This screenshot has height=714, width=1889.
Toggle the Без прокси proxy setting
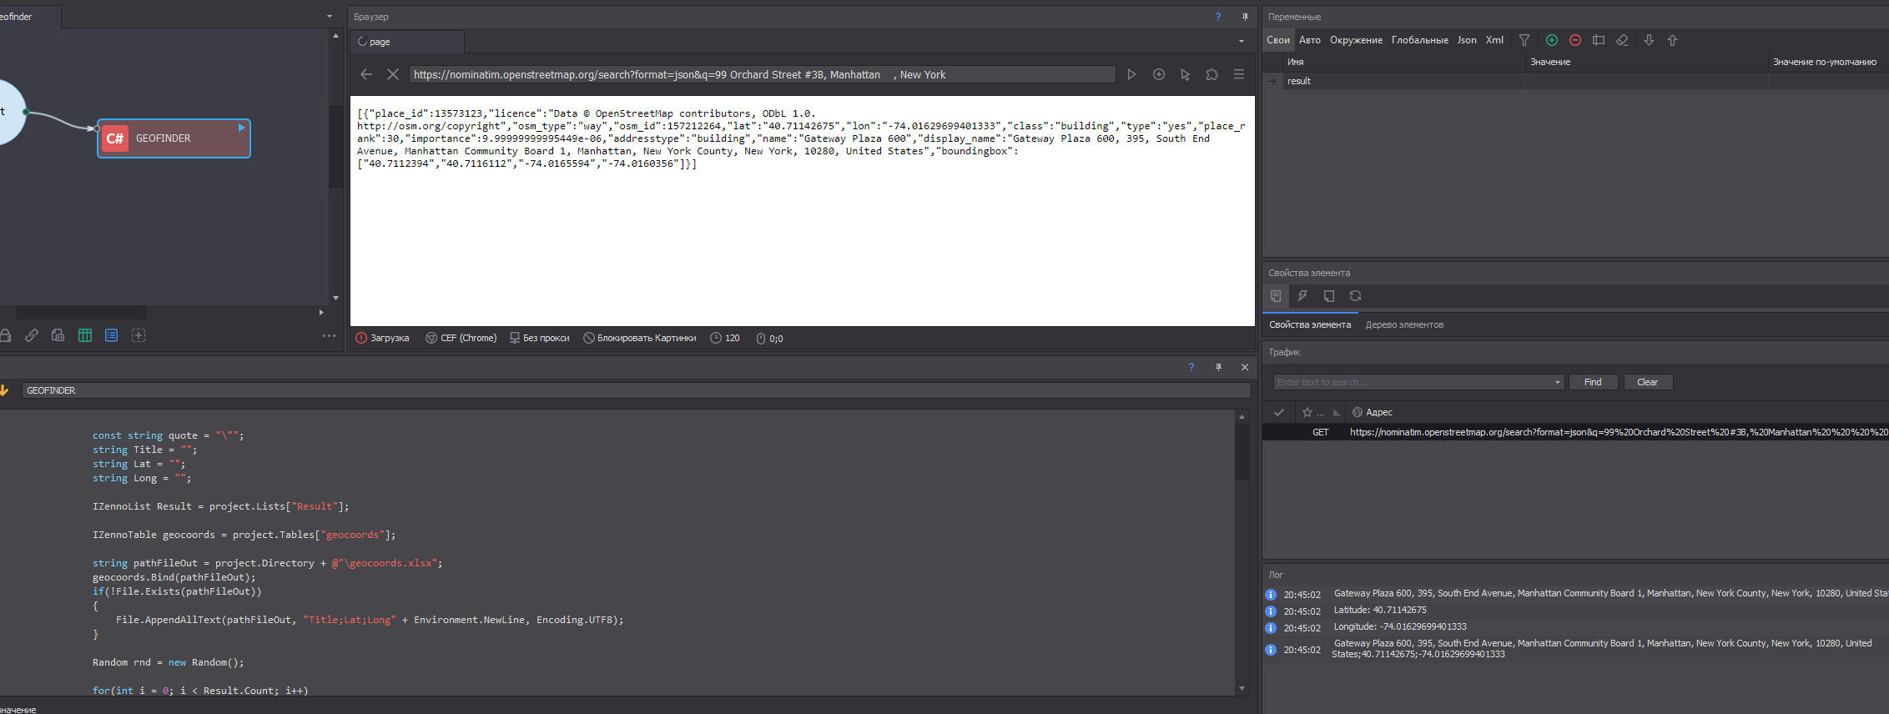[539, 338]
